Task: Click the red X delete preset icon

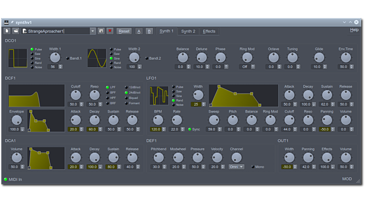Action: 110,31
